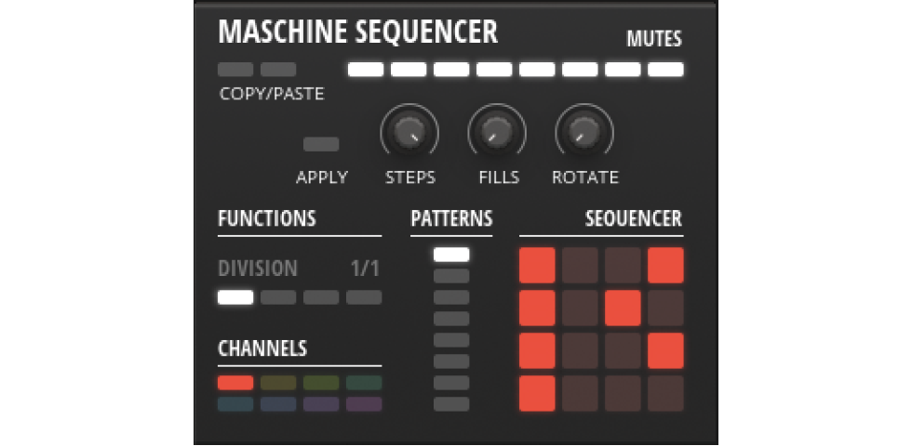Click the second Copy/Paste button
This screenshot has height=446, width=912.
[278, 70]
